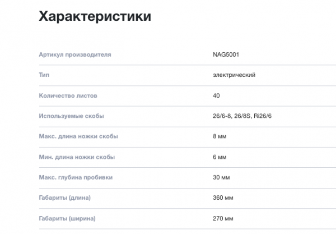Select the Используемые скобы label
The height and width of the screenshot is (234, 336).
click(x=71, y=116)
